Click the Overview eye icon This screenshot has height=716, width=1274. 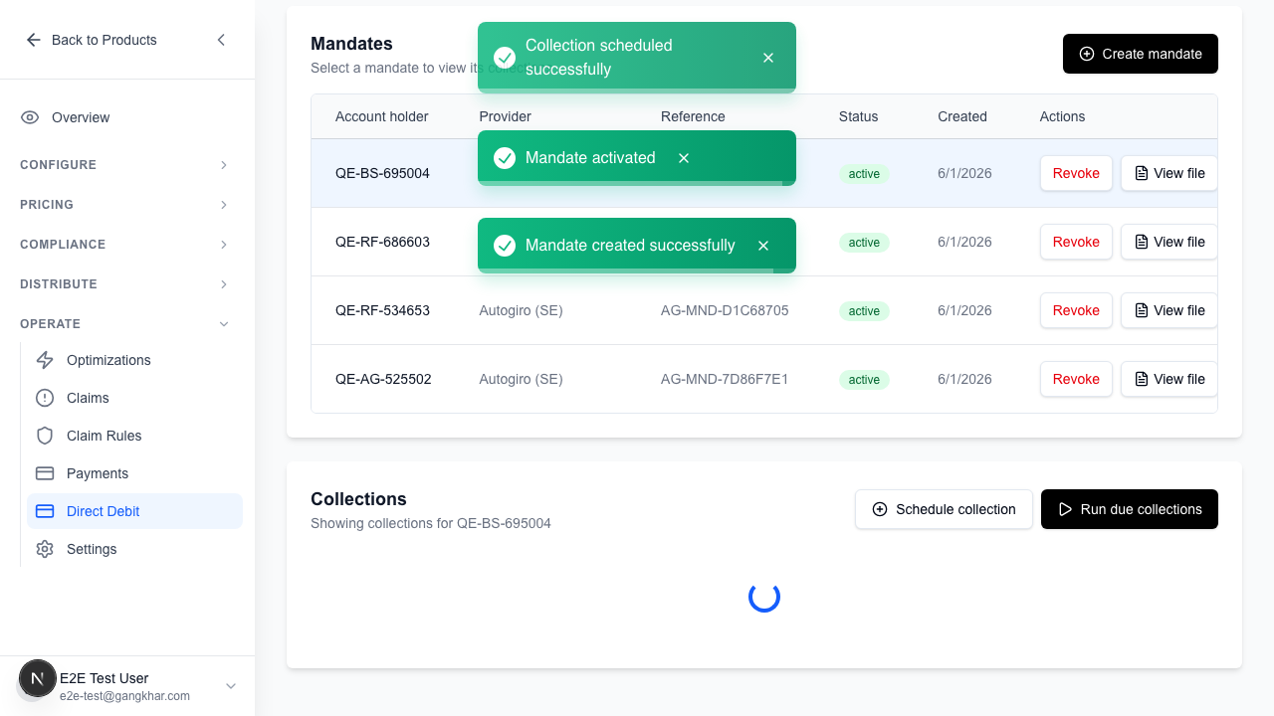tap(30, 117)
